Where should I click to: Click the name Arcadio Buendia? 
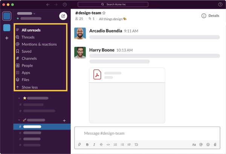click(x=105, y=31)
